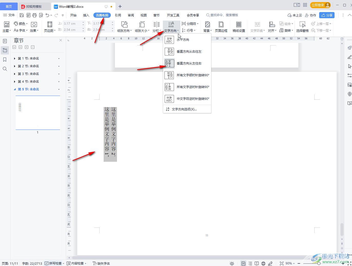Close the 章节 panel
The image size is (352, 266).
(x=61, y=40)
